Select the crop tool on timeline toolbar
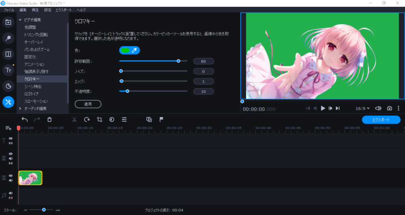Screen dimensions: 405x215 pos(100,119)
